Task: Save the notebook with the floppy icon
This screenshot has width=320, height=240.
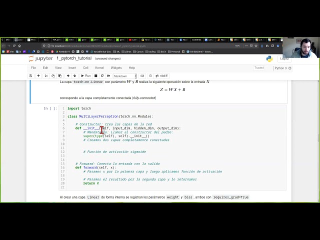Action: [x=31, y=75]
